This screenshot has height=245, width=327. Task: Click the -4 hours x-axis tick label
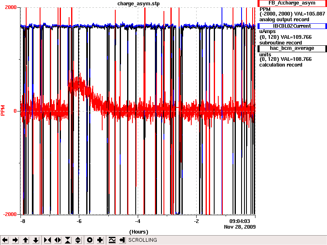tap(137, 221)
